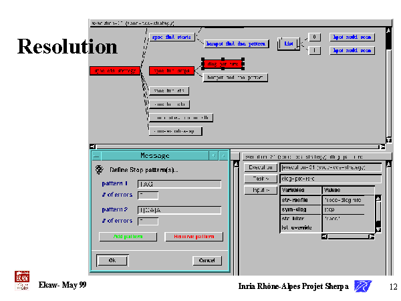Click the Execution button in the right panel
Image resolution: width=401 pixels, height=301 pixels.
click(260, 167)
